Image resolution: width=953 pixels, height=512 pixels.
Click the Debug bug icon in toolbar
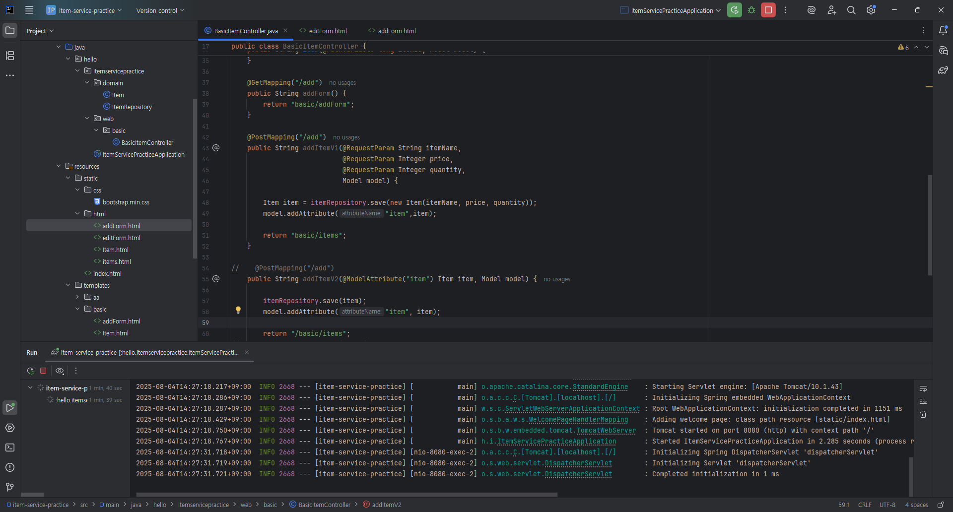tap(751, 10)
